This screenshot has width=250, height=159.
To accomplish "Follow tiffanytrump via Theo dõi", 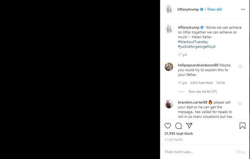I will 215,9.
